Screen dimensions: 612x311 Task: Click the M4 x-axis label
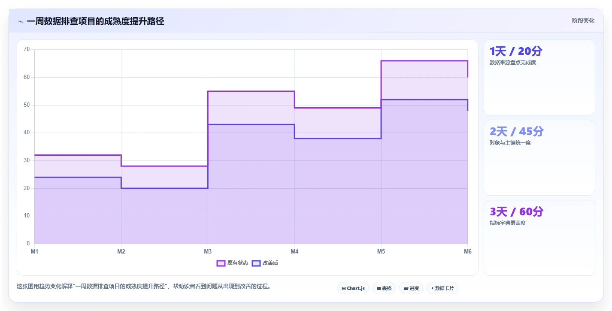coord(294,251)
